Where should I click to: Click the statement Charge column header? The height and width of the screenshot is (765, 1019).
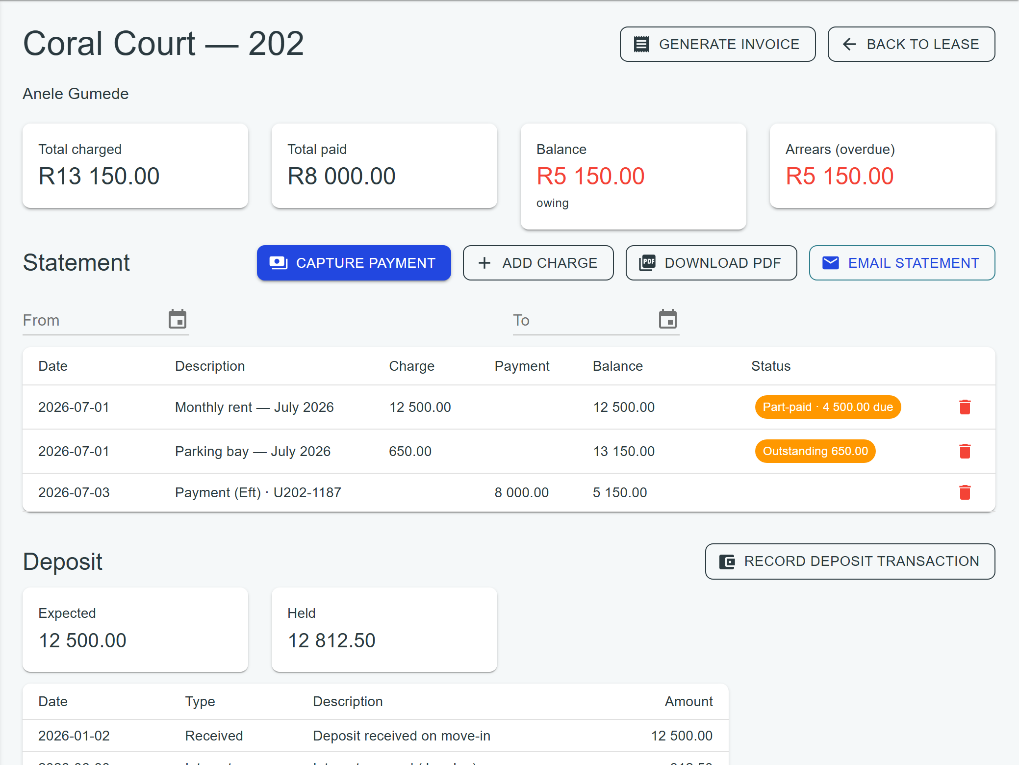click(411, 366)
